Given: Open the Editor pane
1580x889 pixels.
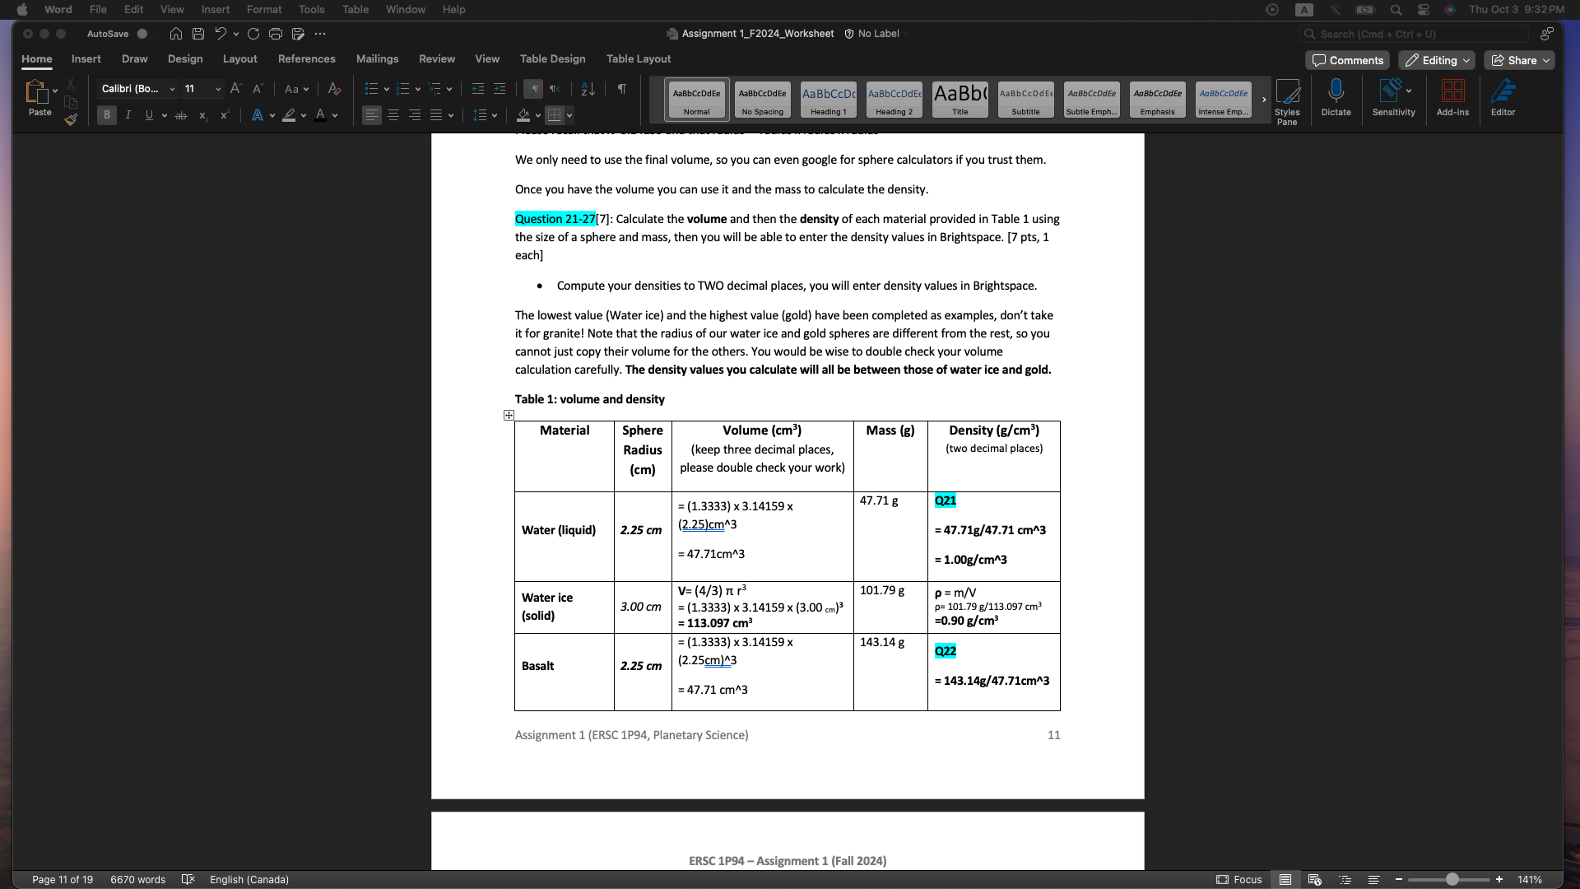Looking at the screenshot, I should point(1503,98).
